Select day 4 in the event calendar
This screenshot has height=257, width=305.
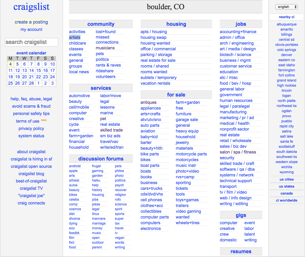tap(10, 64)
